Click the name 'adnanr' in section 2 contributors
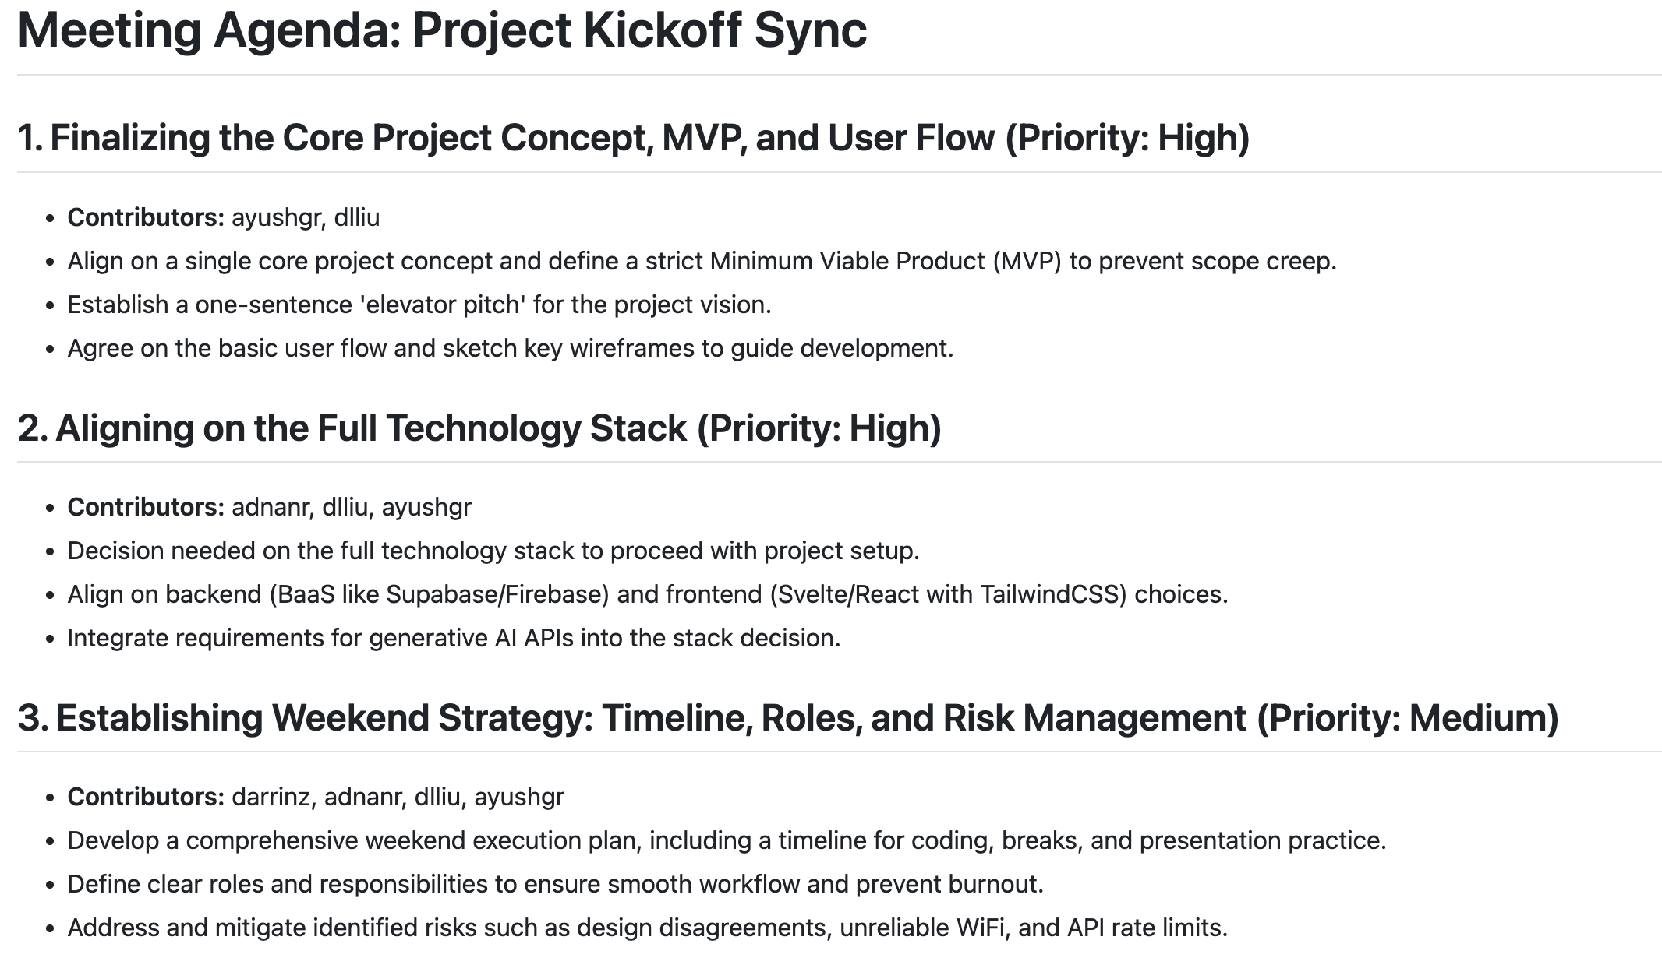The height and width of the screenshot is (972, 1662). (272, 507)
